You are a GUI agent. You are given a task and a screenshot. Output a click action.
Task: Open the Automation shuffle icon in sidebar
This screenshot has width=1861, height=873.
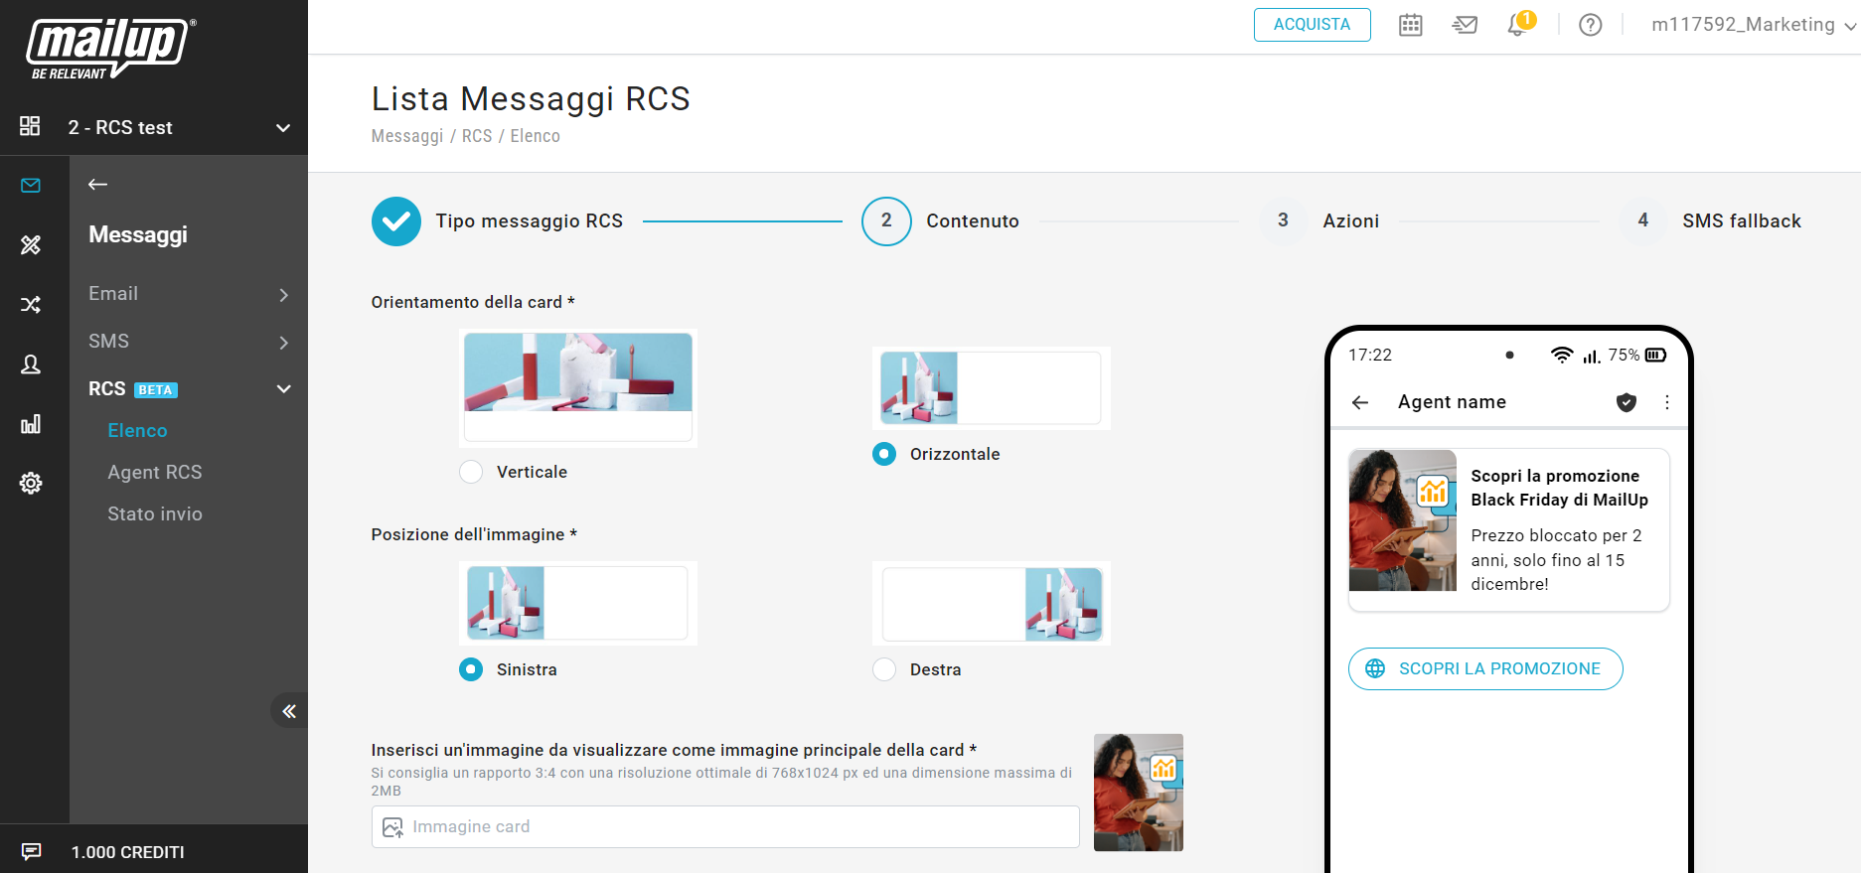pos(31,305)
